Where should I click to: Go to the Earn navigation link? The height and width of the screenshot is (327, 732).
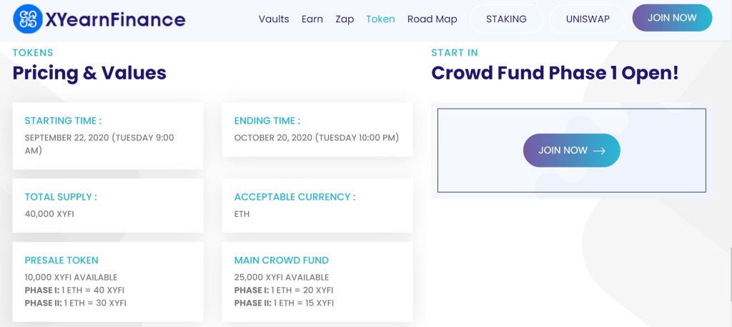312,19
